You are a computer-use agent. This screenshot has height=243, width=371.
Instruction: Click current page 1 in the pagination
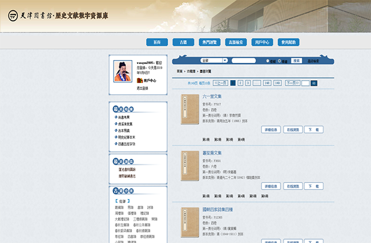pos(233,83)
